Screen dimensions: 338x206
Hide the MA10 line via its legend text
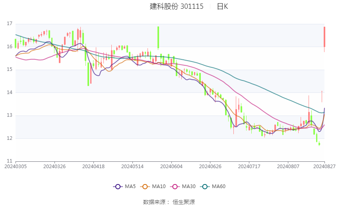(159, 186)
